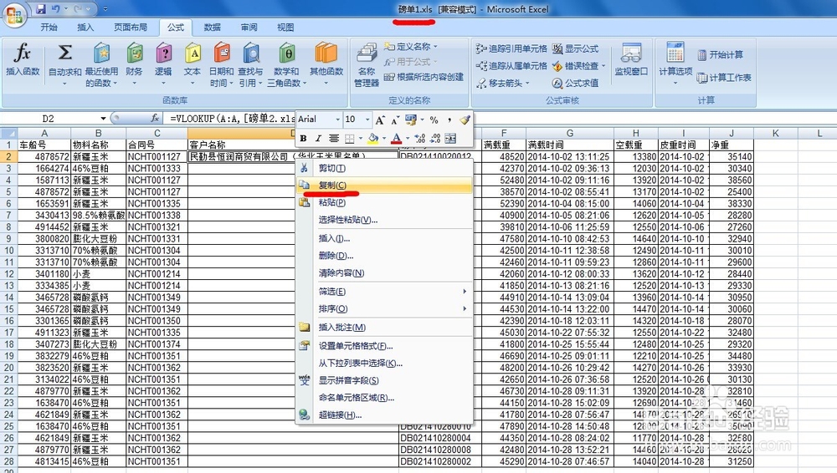Switch to the 开始 ribbon tab
The height and width of the screenshot is (473, 837).
tap(49, 28)
